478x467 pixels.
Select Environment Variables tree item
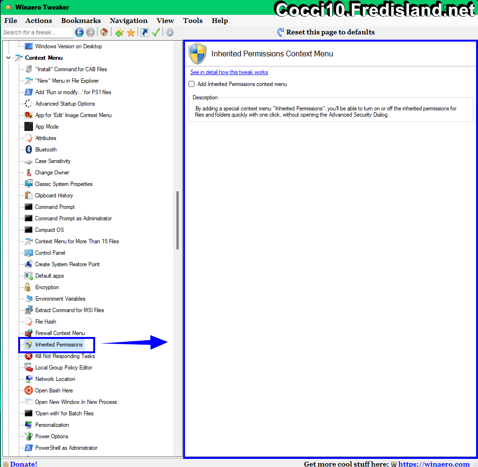tap(60, 299)
